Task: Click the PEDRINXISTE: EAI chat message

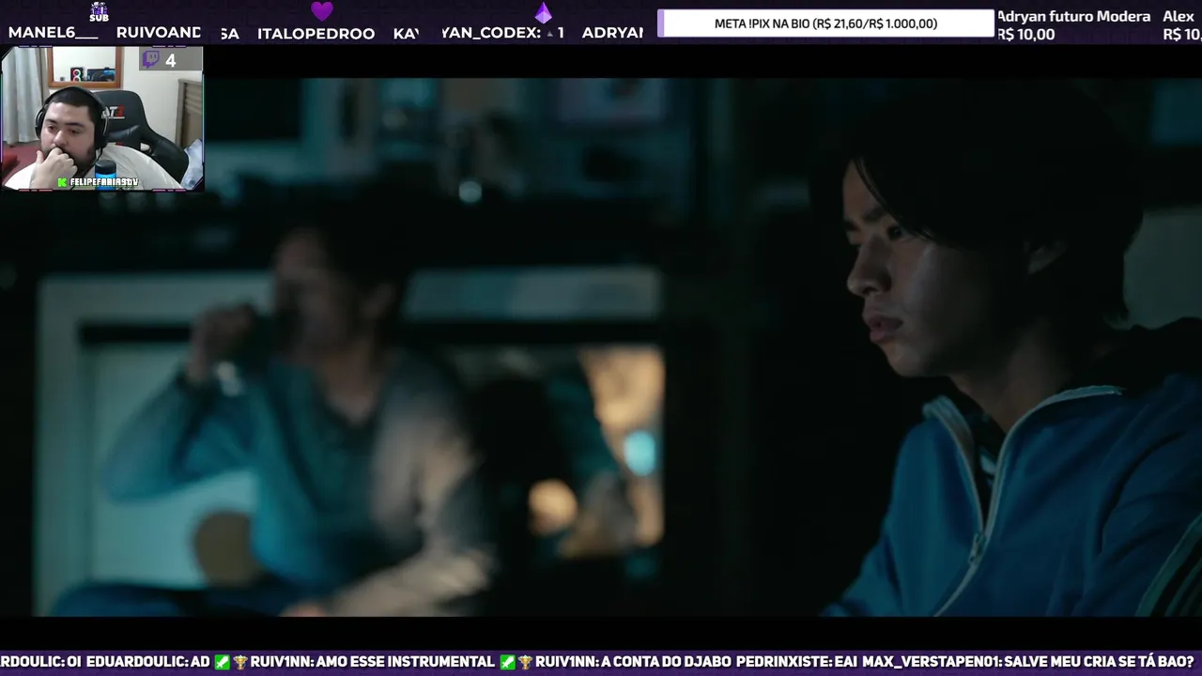Action: (797, 662)
